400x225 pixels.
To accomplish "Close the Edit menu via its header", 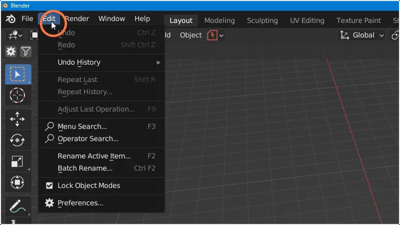I will coord(49,19).
